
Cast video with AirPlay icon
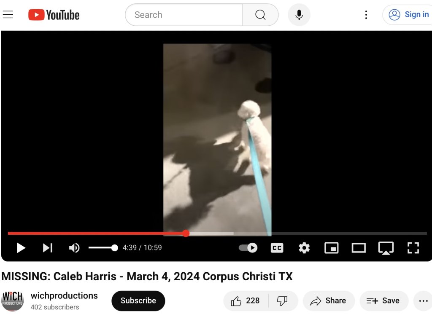point(386,248)
